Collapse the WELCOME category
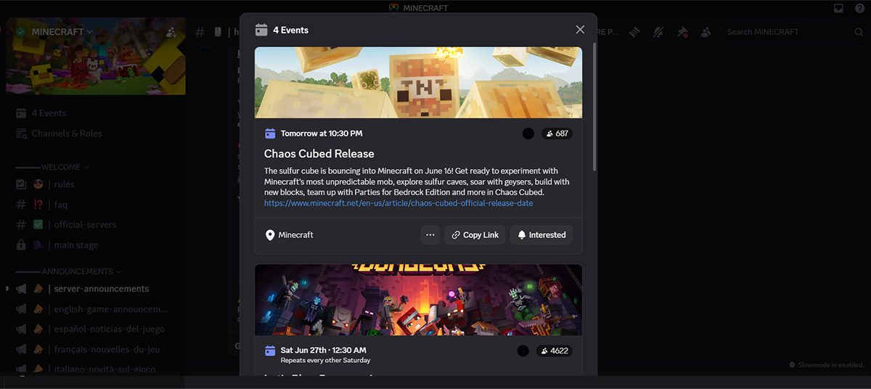 pos(66,167)
